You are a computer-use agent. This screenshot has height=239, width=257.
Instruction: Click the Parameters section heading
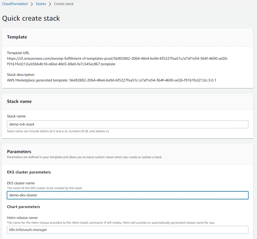tap(19, 152)
